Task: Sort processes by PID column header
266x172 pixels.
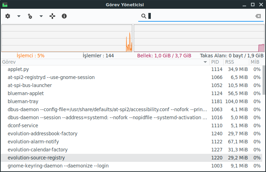Action: [216, 62]
